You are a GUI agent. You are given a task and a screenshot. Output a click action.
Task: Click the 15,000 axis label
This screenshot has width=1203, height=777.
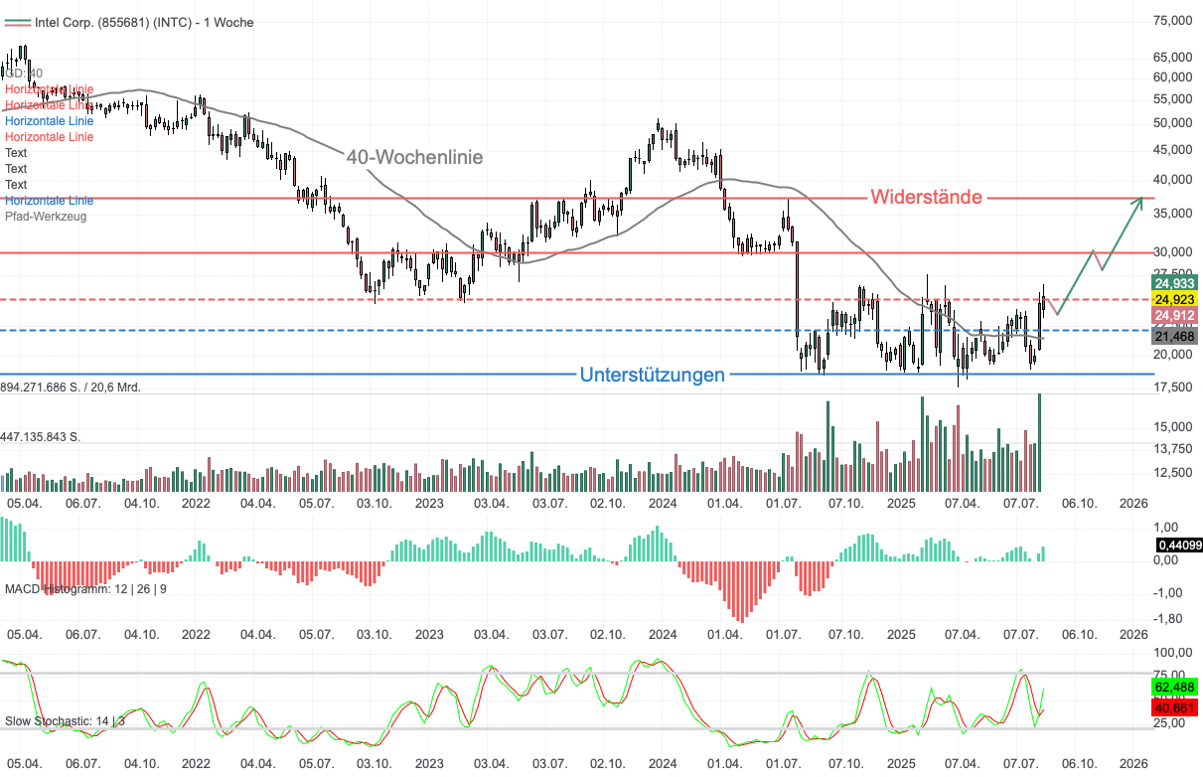pyautogui.click(x=1172, y=426)
